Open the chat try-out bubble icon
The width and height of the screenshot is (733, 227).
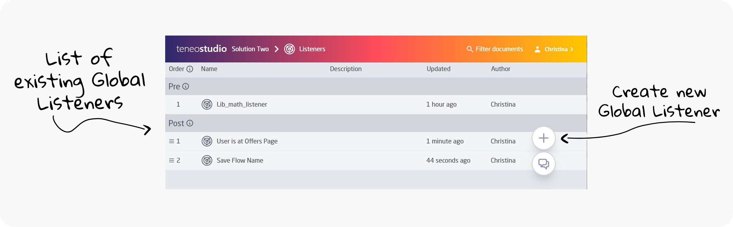(543, 164)
